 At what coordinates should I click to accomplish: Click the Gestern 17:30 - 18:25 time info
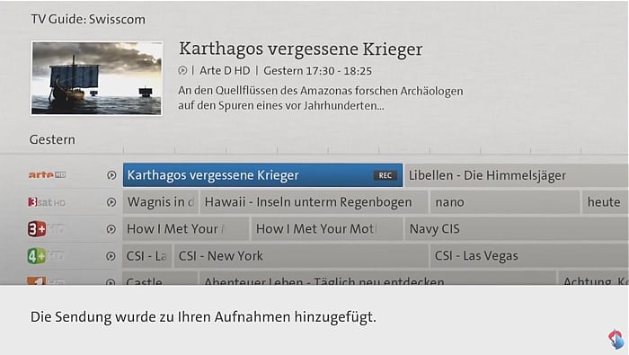point(317,71)
